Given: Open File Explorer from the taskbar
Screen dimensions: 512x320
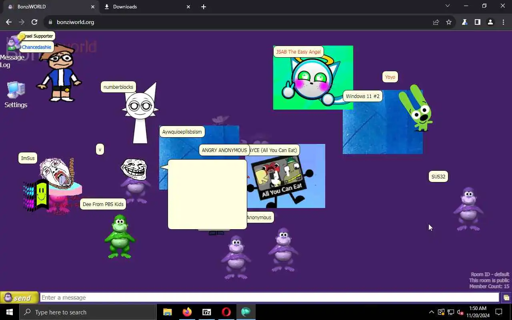Looking at the screenshot, I should point(167,312).
